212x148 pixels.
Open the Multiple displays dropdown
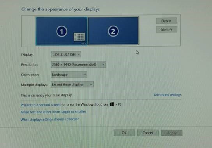(x=72, y=85)
